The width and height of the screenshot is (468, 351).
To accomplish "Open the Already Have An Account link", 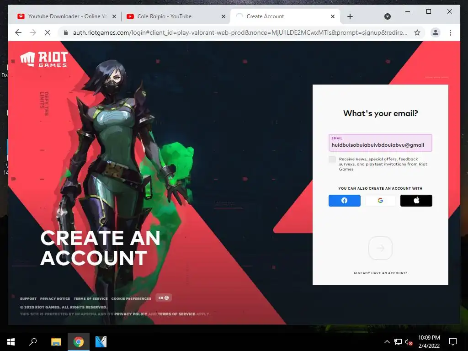I will point(380,273).
